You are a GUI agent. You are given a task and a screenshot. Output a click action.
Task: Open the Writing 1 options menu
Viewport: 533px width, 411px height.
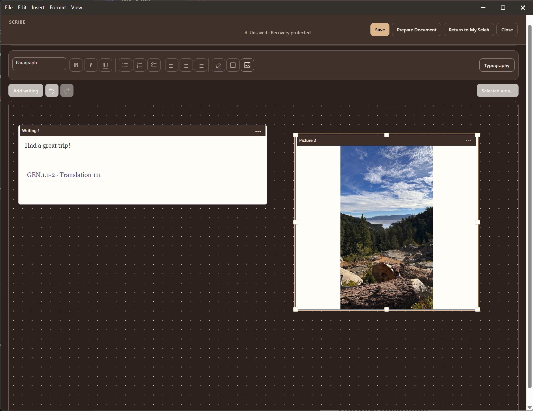pos(258,131)
